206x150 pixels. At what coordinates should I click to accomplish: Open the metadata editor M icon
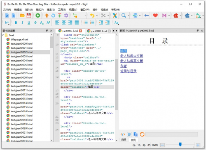pyautogui.click(x=164, y=16)
